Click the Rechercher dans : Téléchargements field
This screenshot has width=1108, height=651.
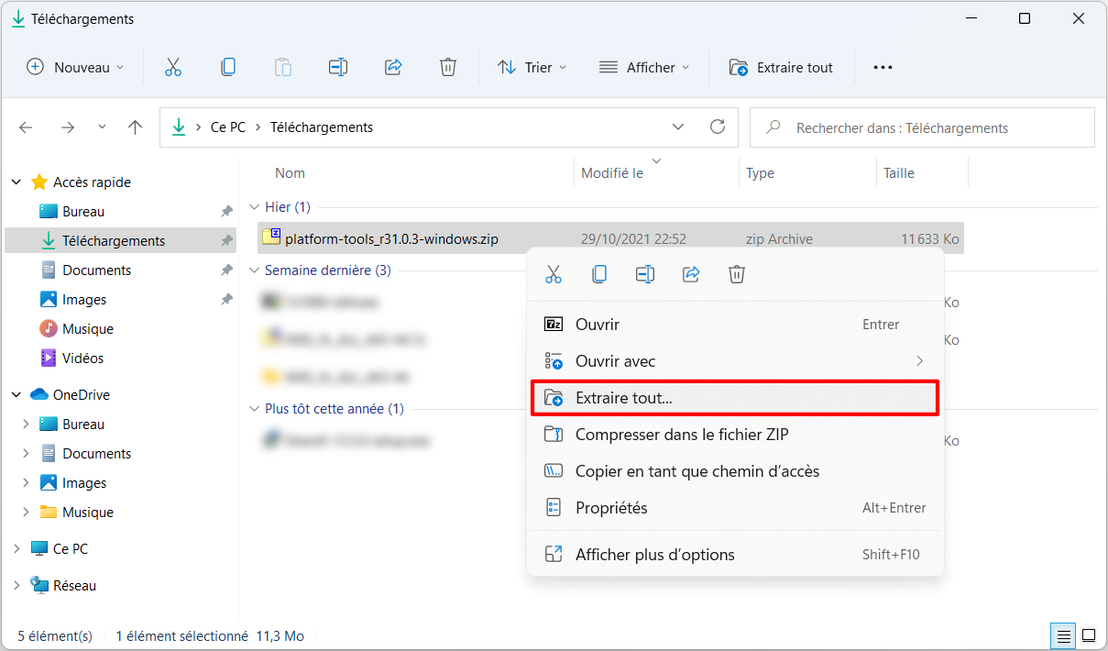tap(922, 127)
